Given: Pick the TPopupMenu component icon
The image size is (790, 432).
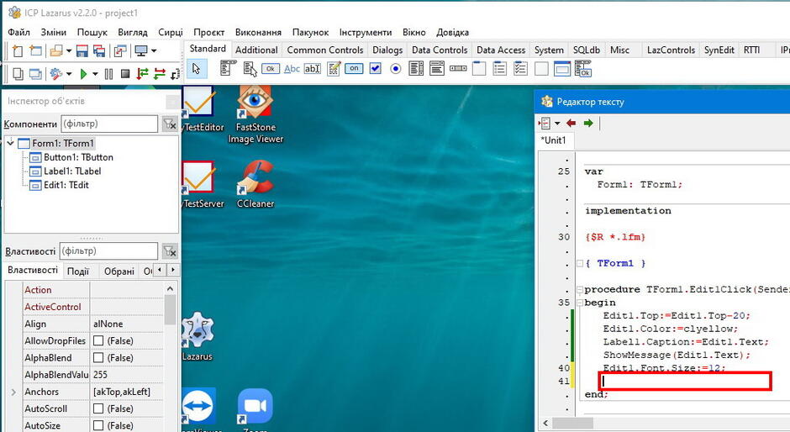Looking at the screenshot, I should click(250, 68).
